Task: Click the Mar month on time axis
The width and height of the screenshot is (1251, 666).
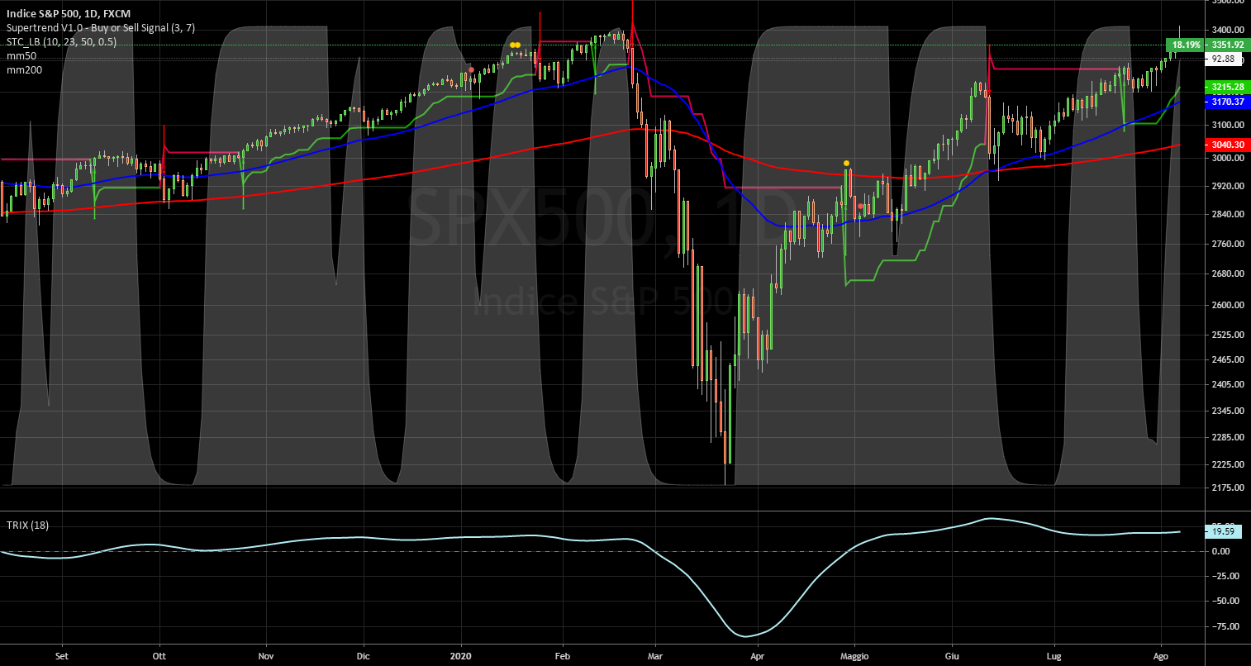Action: pyautogui.click(x=654, y=657)
